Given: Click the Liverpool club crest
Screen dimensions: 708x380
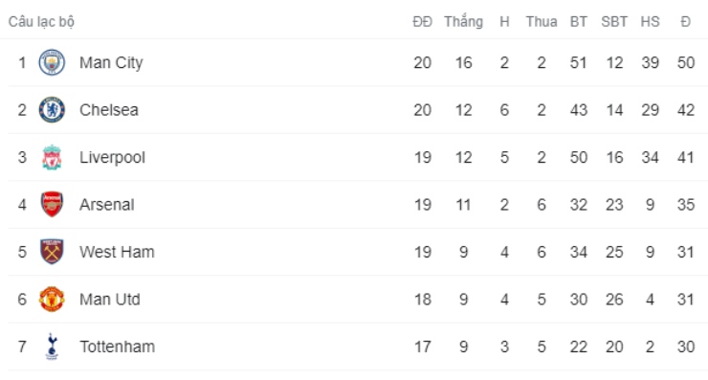Looking at the screenshot, I should [52, 157].
